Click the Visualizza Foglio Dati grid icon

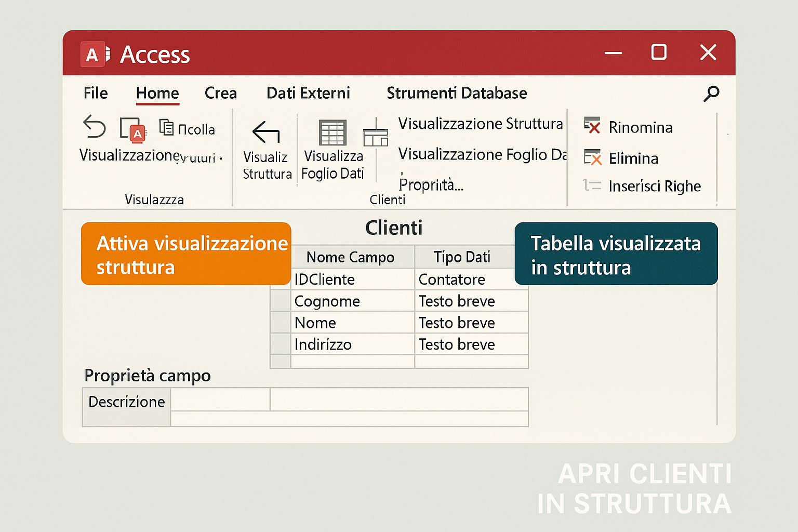[332, 132]
